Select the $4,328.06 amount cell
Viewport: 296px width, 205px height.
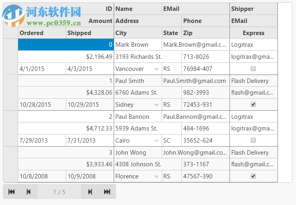click(x=66, y=92)
